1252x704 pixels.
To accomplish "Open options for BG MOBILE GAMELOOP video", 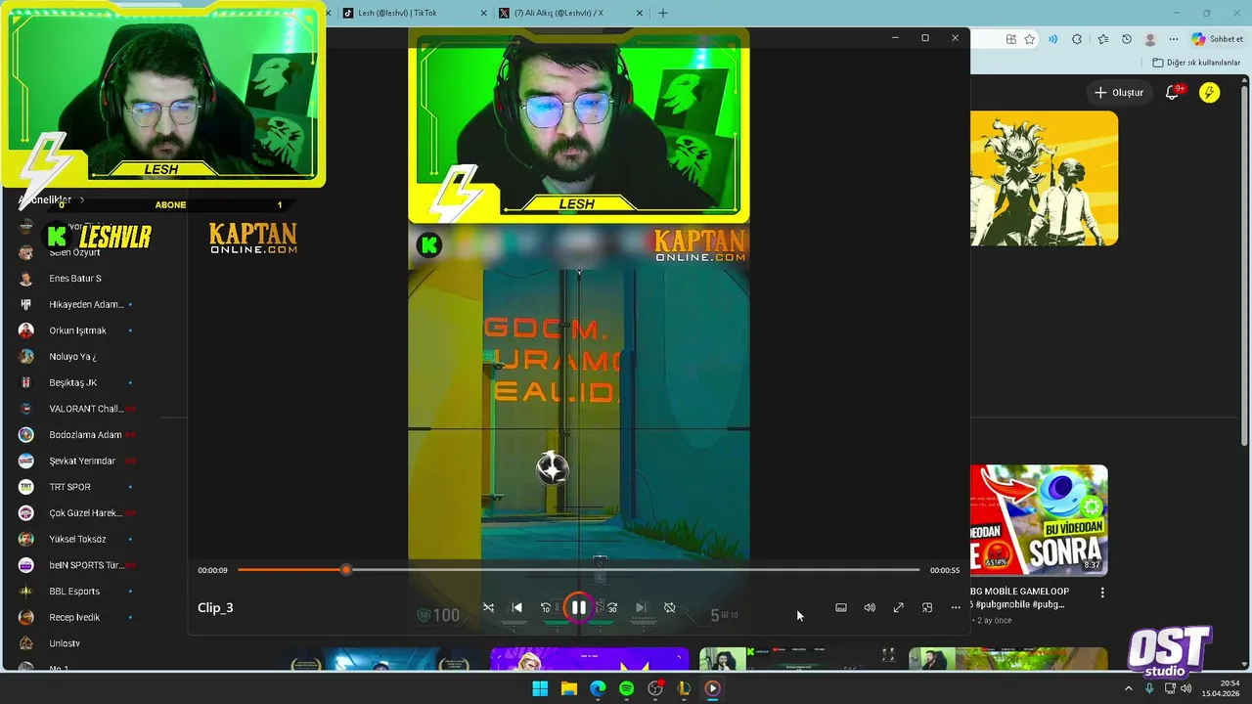I will (1102, 593).
